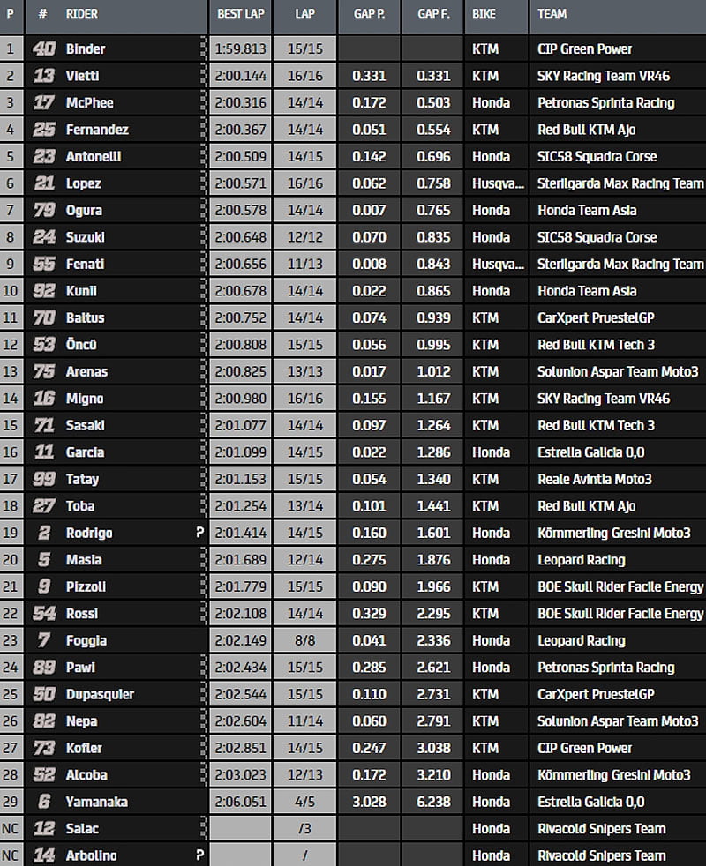Click the GAP F. column header
The height and width of the screenshot is (866, 706).
click(x=432, y=14)
